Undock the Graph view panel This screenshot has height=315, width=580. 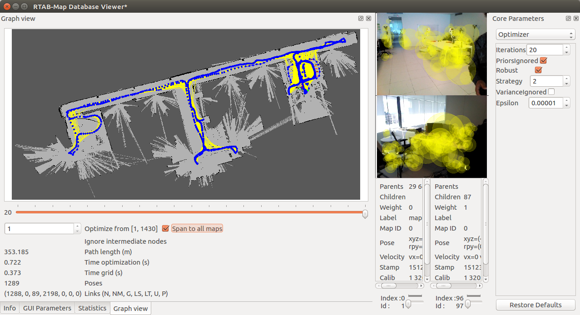pos(360,19)
